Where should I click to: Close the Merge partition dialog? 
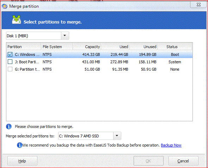[198, 5]
